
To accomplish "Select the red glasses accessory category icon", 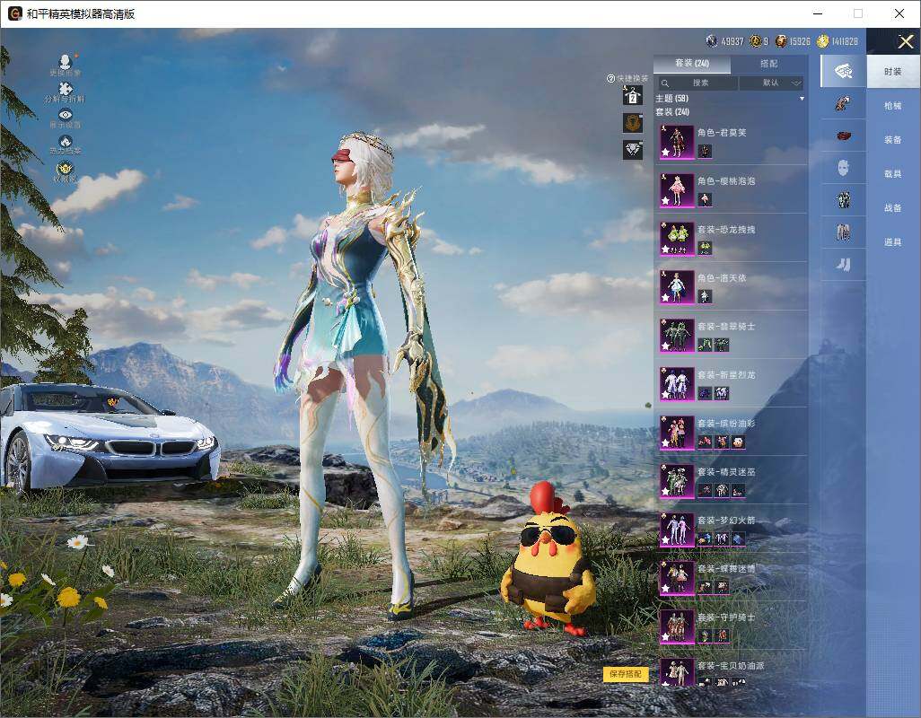I will point(844,136).
